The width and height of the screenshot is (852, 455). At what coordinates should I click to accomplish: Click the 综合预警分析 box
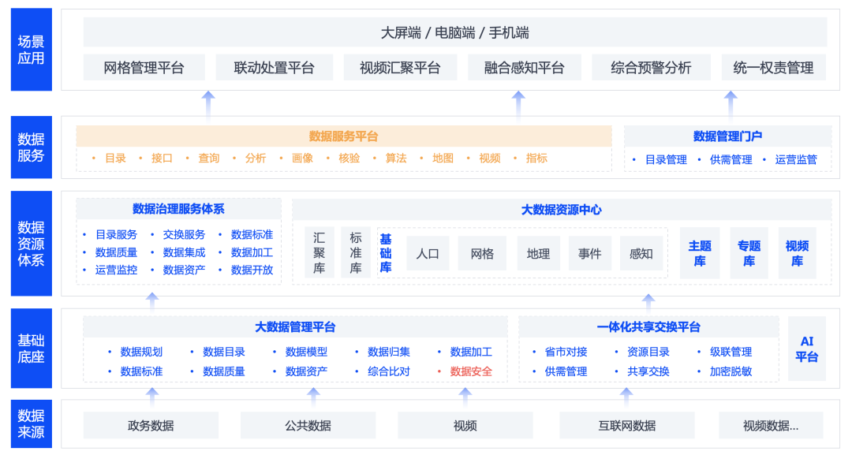pyautogui.click(x=651, y=68)
